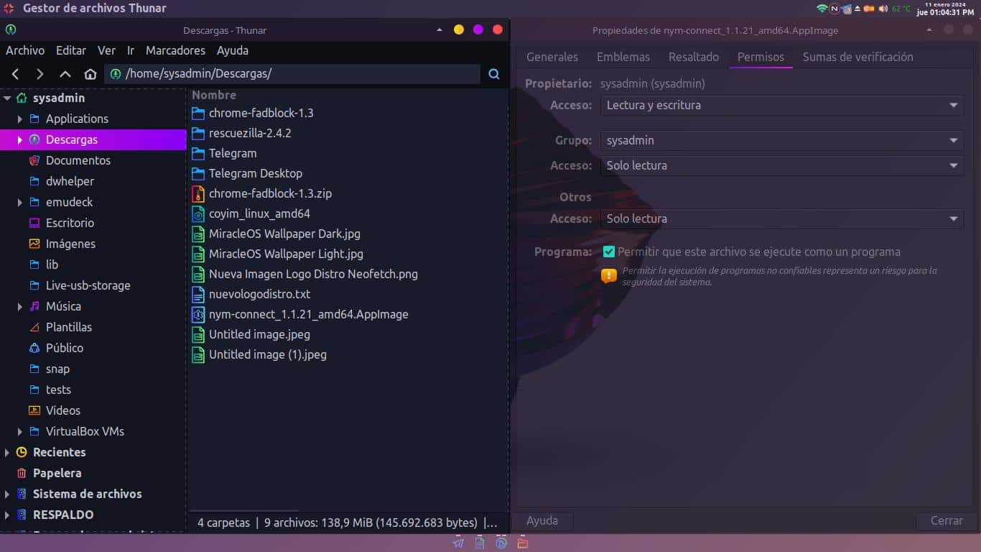Open the Grupo dropdown showing sysadmin
The image size is (981, 552).
pos(782,140)
